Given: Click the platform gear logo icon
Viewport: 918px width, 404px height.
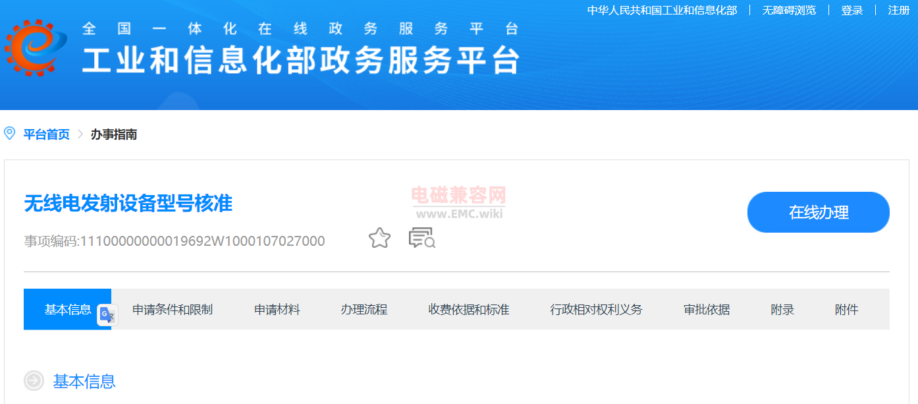Looking at the screenshot, I should click(36, 47).
